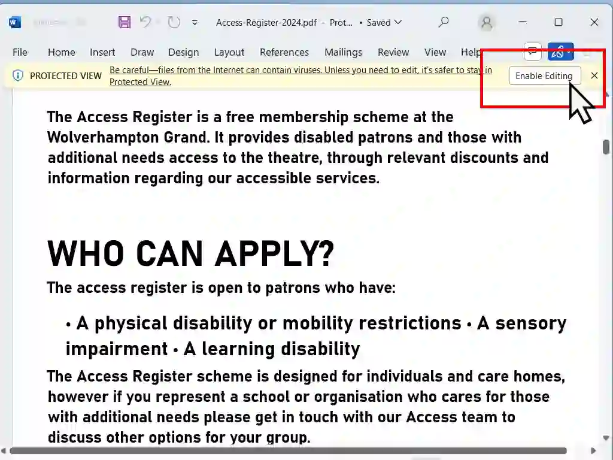Viewport: 613px width, 460px height.
Task: Click the Save icon in title bar
Action: [x=125, y=23]
